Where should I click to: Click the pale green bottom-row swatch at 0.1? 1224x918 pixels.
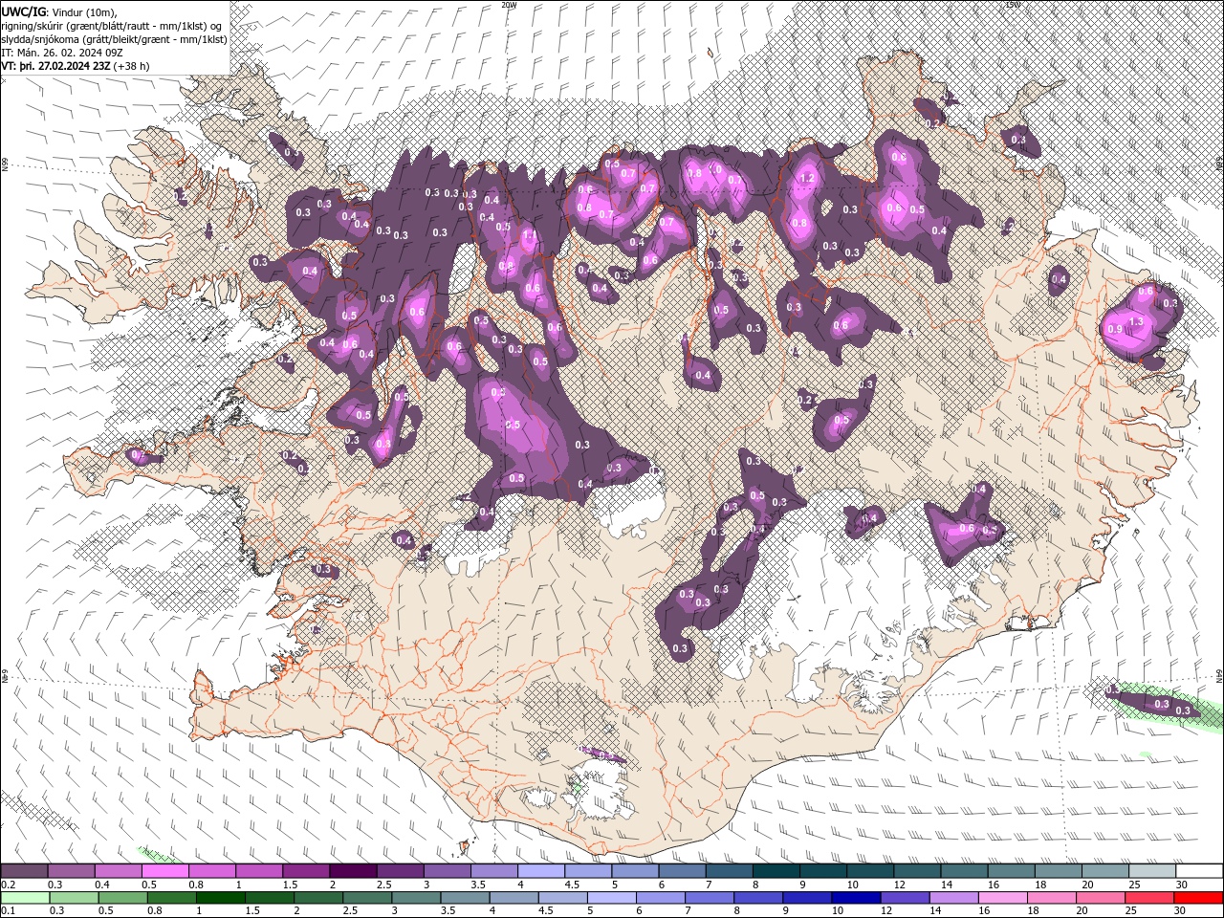(x=25, y=898)
